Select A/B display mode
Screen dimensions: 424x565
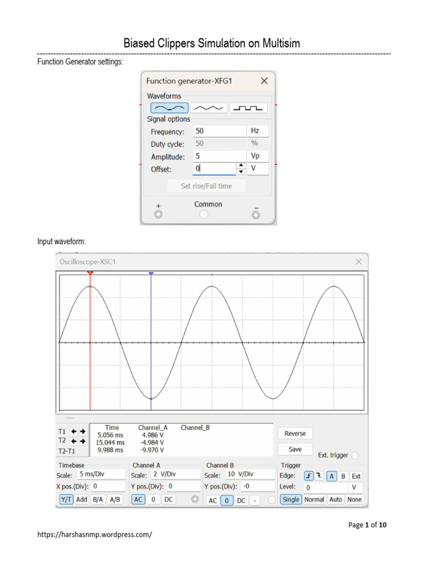115,499
